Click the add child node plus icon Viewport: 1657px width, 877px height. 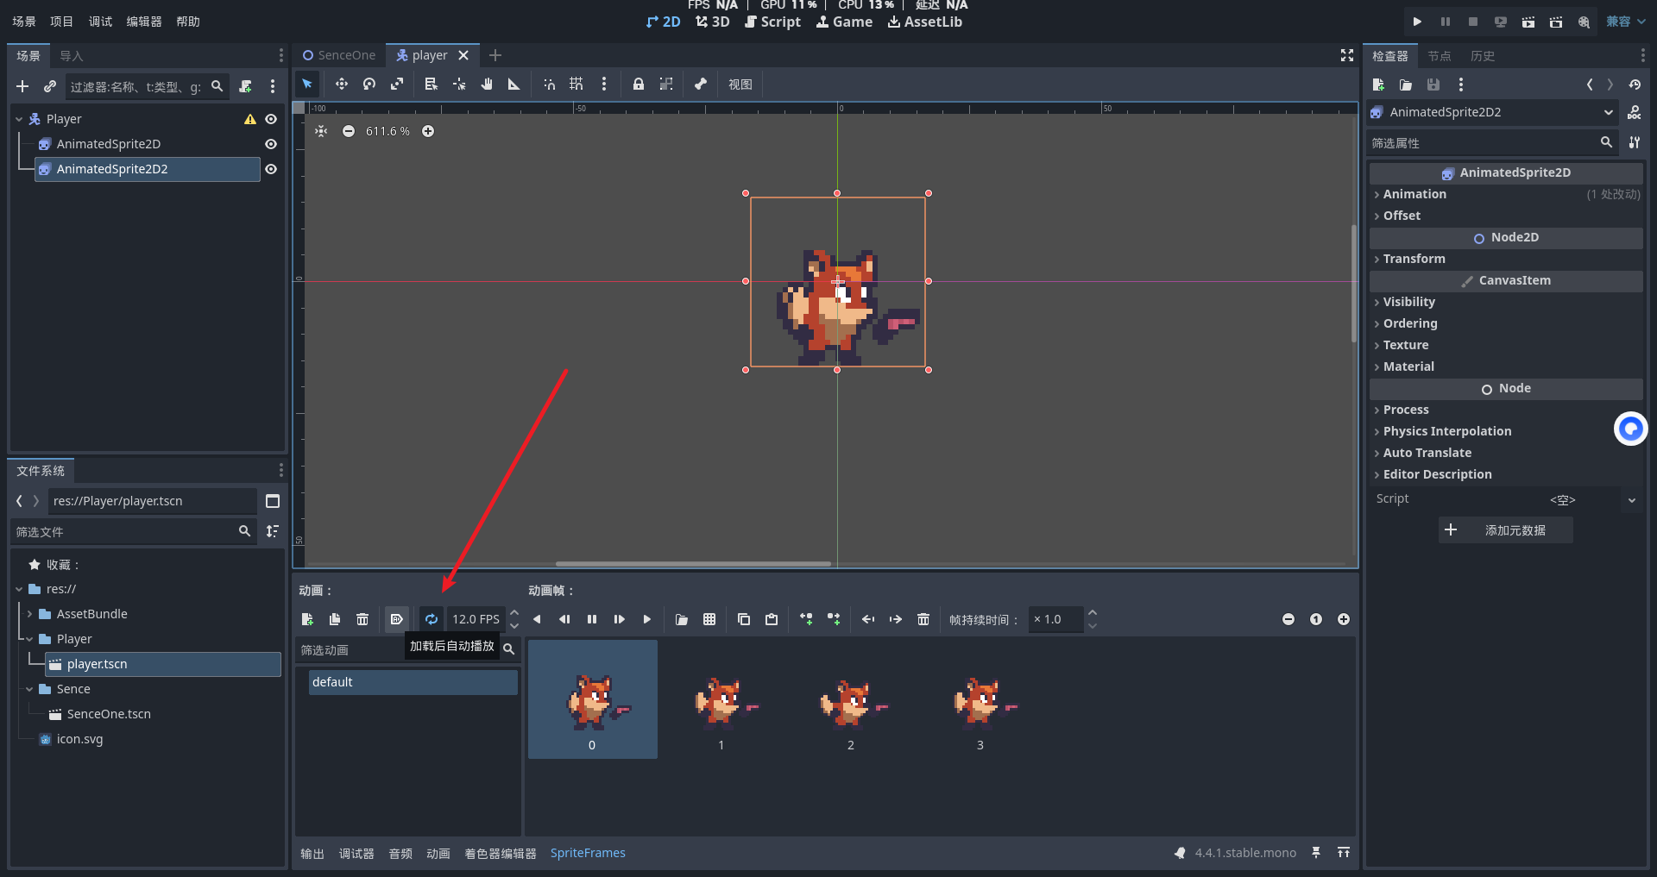pyautogui.click(x=22, y=86)
